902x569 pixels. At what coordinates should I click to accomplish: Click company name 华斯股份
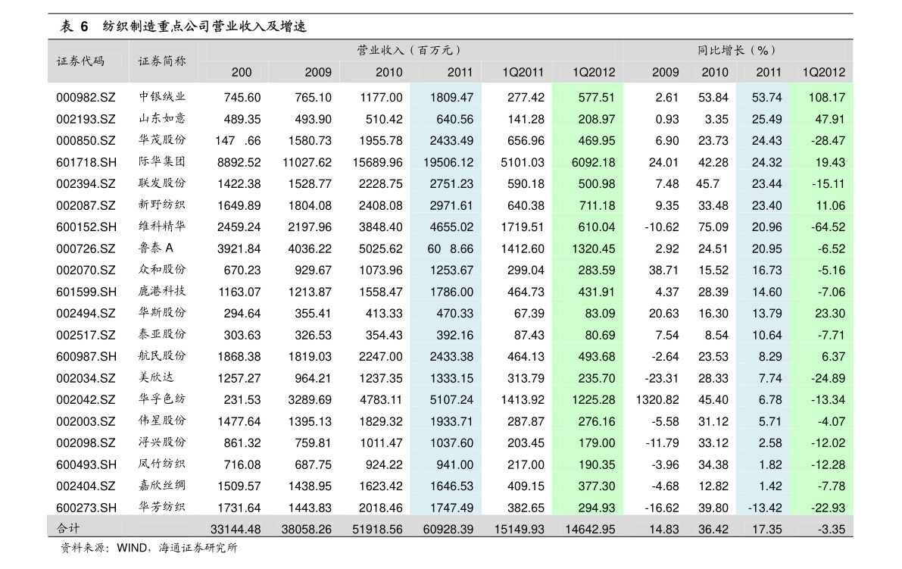click(162, 312)
